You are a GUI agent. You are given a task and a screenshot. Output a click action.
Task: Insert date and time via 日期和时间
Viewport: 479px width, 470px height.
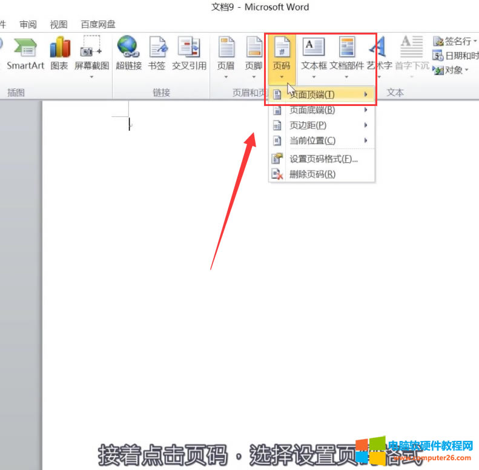[456, 56]
